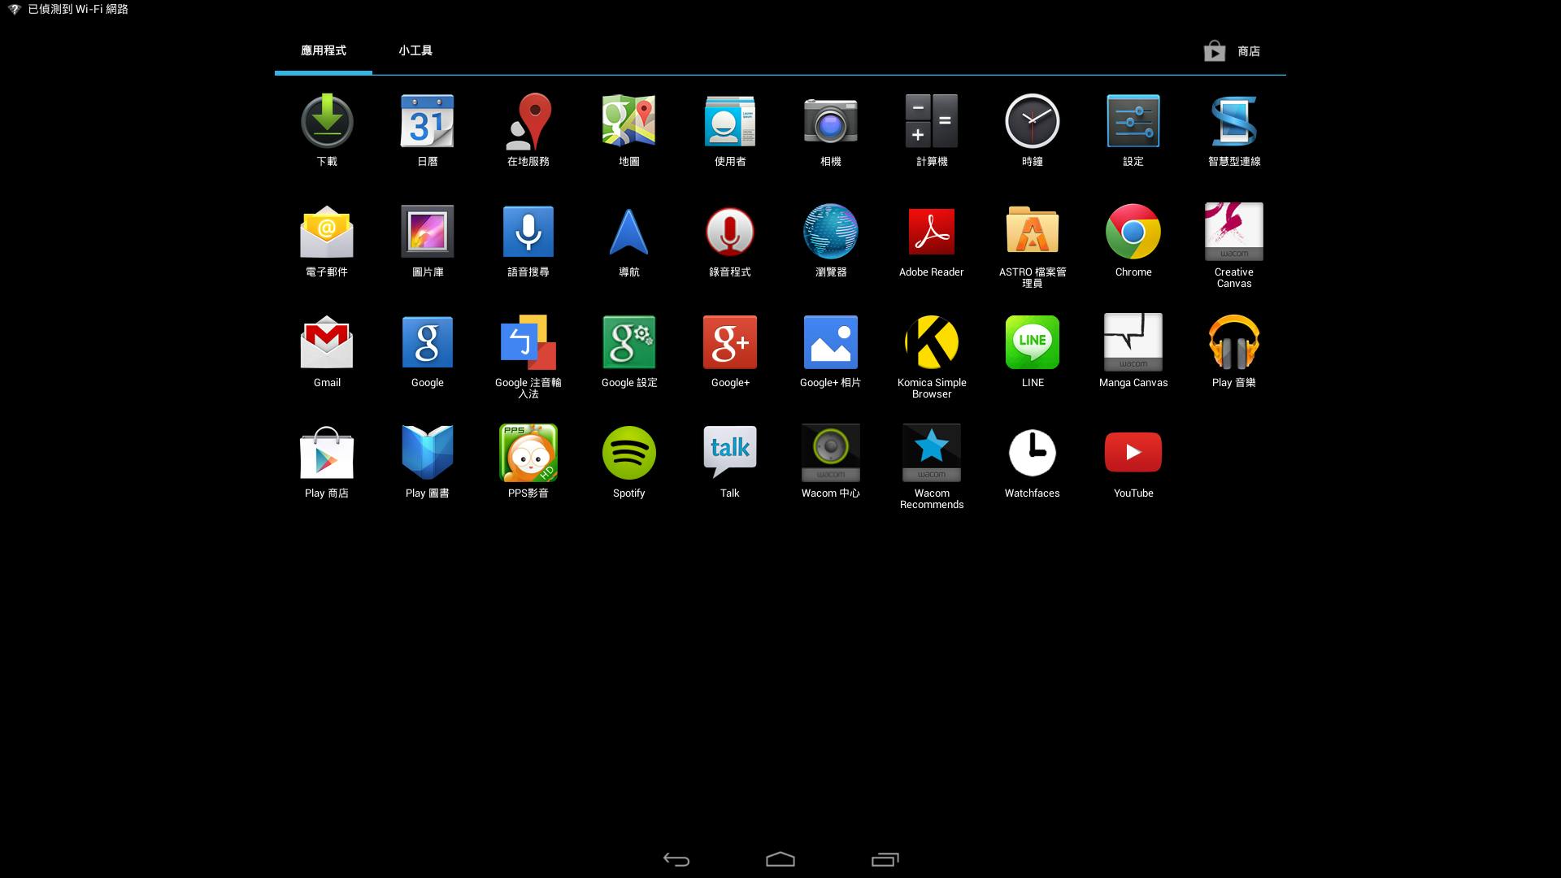Launch the Watchfaces app
1561x878 pixels.
1032,453
